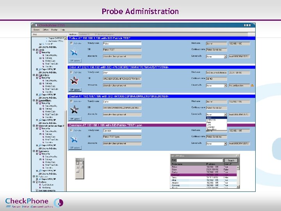Click the warning triangle in Orion's panel
281x211 pixels.
click(x=253, y=86)
